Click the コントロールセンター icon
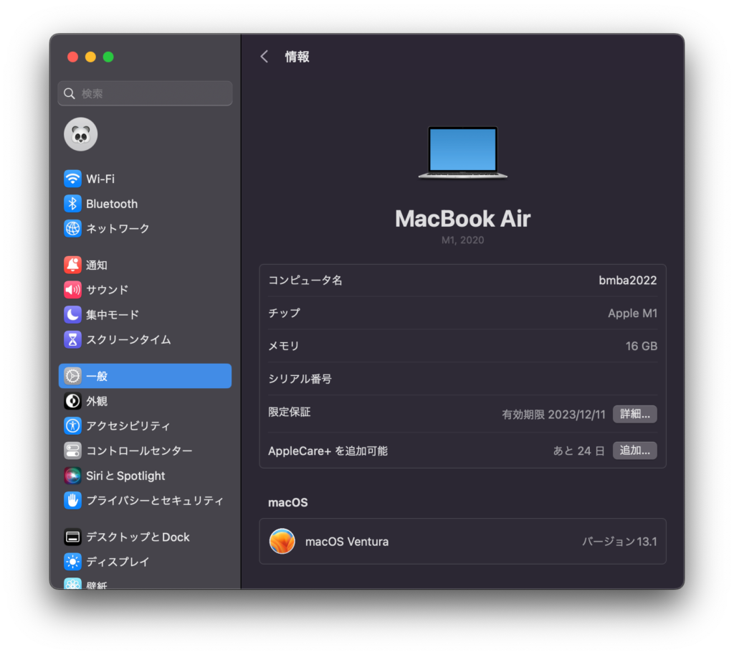 click(72, 451)
